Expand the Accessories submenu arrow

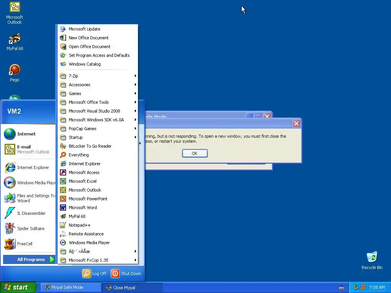(136, 85)
